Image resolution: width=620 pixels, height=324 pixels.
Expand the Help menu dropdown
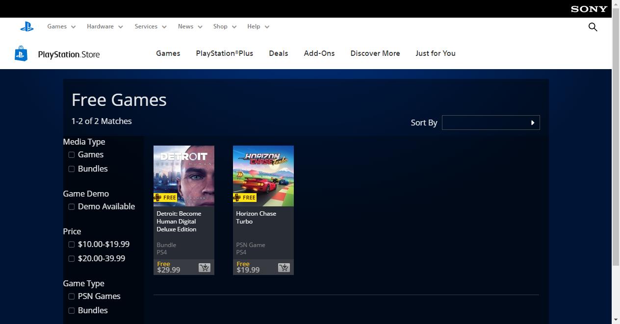tap(258, 26)
